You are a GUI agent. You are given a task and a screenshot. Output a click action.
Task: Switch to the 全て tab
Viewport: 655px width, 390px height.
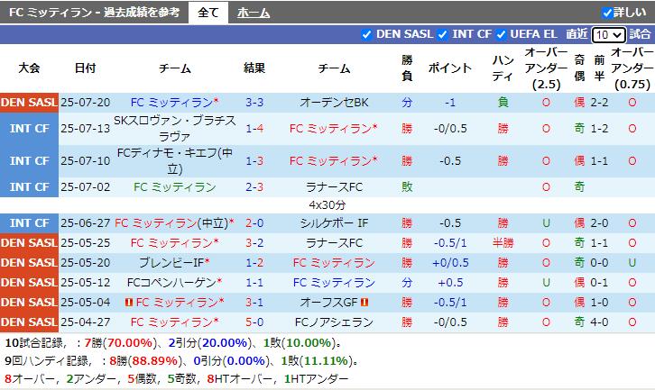tap(208, 13)
